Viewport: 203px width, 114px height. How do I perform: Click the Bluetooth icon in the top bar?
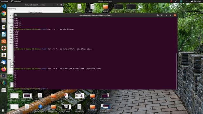(189, 1)
